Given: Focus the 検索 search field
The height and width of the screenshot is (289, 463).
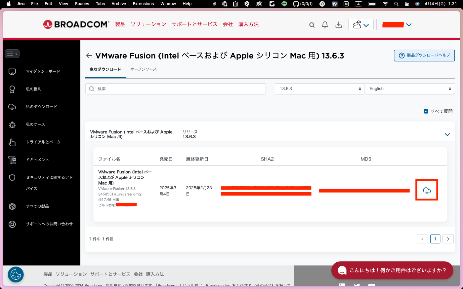Looking at the screenshot, I should click(176, 89).
